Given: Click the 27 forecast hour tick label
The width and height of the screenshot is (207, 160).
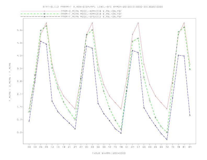Looking at the screenshot, I should [81, 147].
